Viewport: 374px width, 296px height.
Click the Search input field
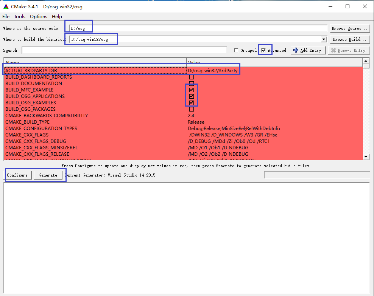[x=124, y=50]
